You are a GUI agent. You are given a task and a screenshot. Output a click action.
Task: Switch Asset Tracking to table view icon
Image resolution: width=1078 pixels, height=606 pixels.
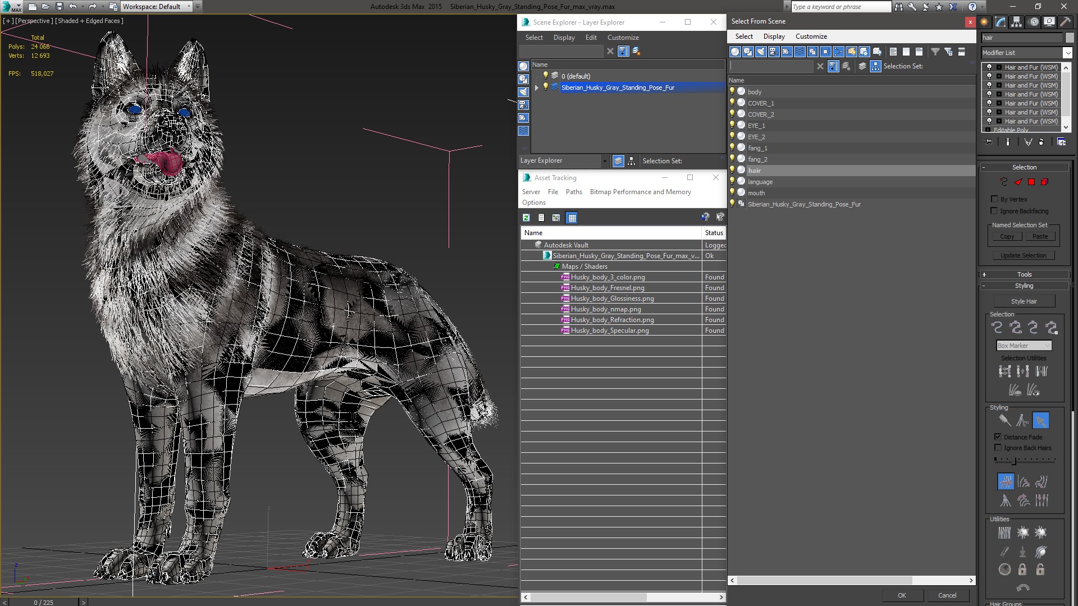tap(572, 218)
